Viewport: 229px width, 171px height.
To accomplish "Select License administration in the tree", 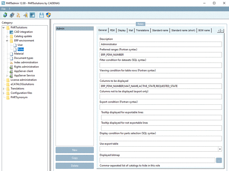I will point(24,80).
